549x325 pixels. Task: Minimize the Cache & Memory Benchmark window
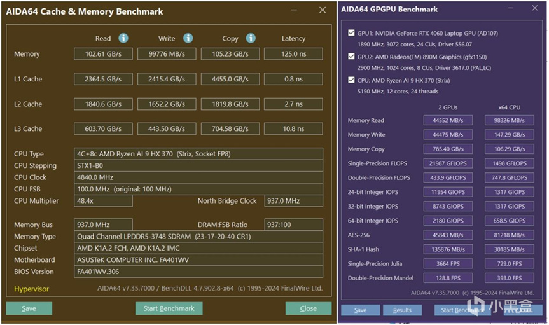(x=294, y=10)
